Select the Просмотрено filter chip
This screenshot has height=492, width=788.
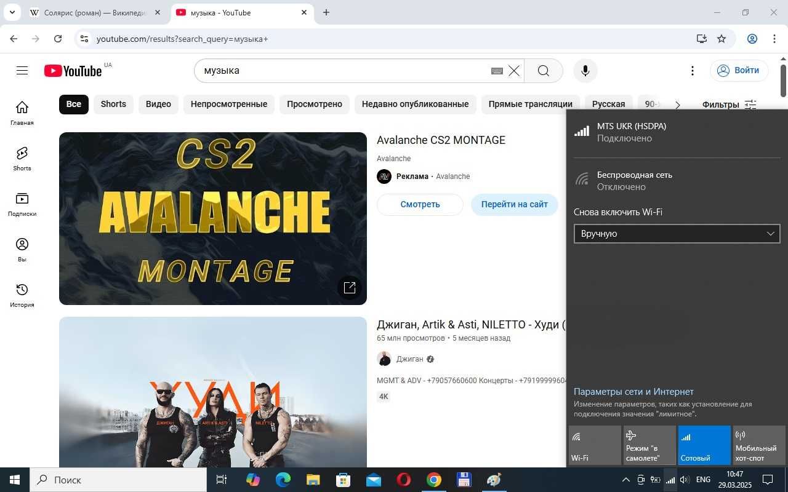point(315,105)
